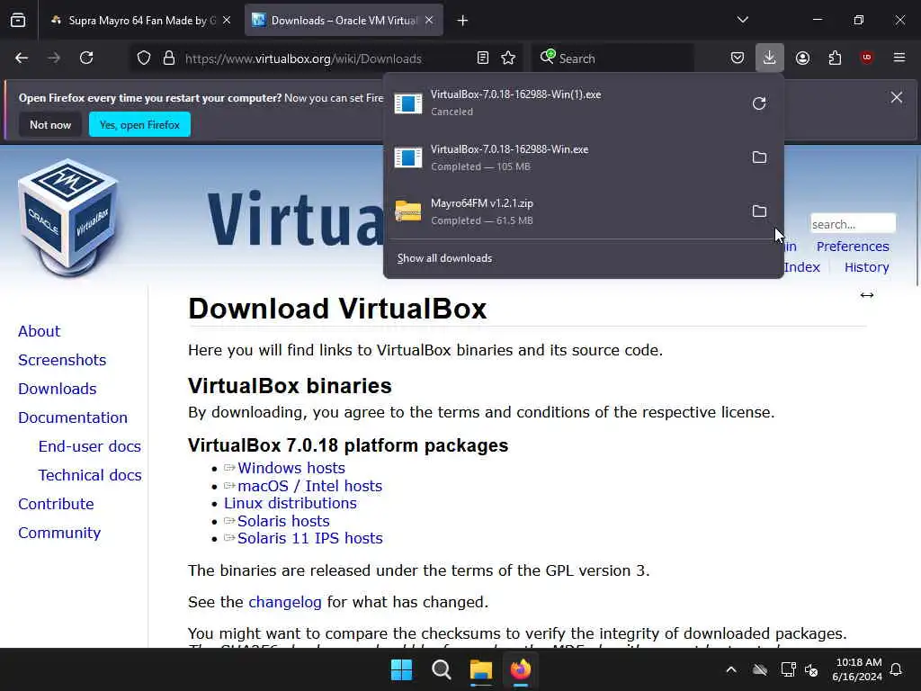Open the History link
This screenshot has height=691, width=921.
[x=866, y=267]
